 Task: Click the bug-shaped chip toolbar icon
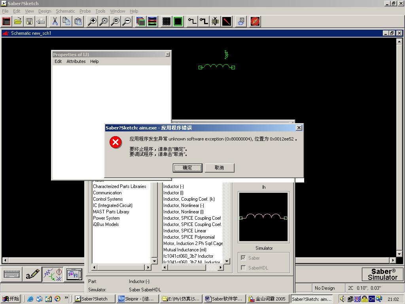coord(215,21)
